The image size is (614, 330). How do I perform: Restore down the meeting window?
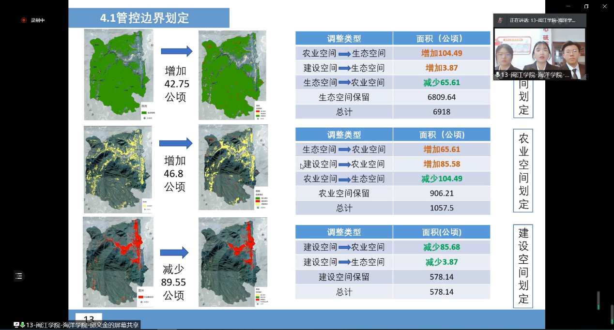pyautogui.click(x=586, y=6)
